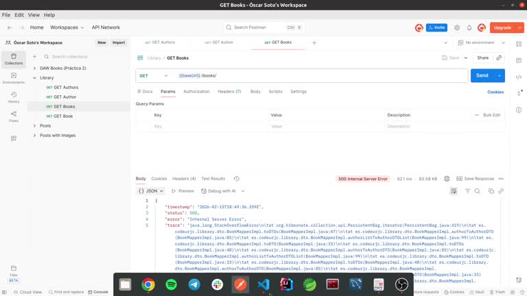527x296 pixels.
Task: Open the No environment selector
Action: pos(481,42)
